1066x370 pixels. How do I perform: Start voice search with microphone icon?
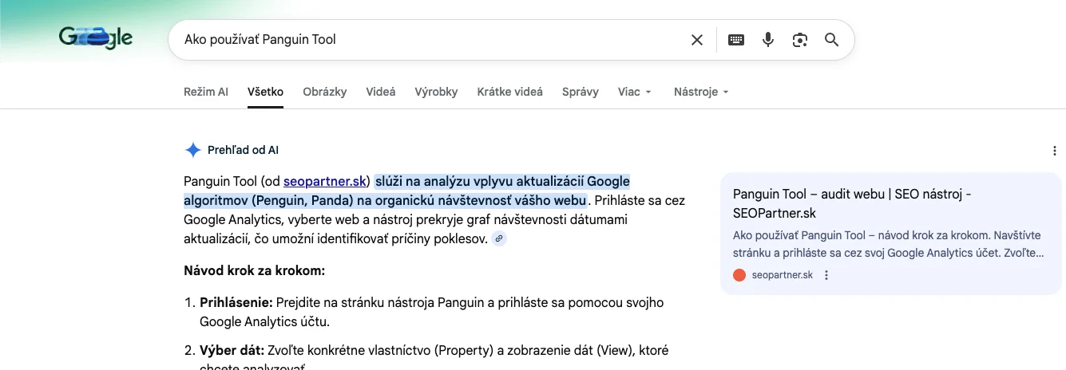(768, 40)
